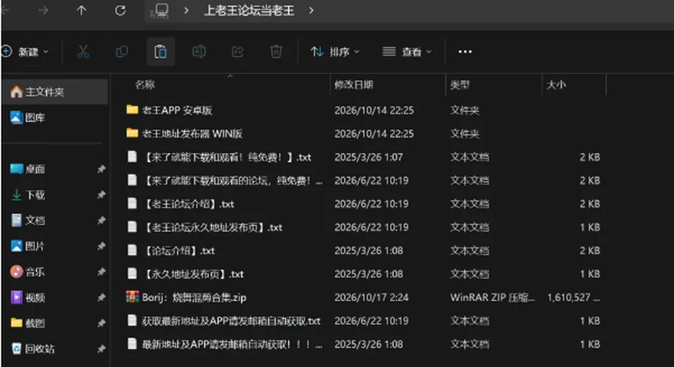Click the Forward navigation arrow
The height and width of the screenshot is (367, 674).
click(x=43, y=11)
